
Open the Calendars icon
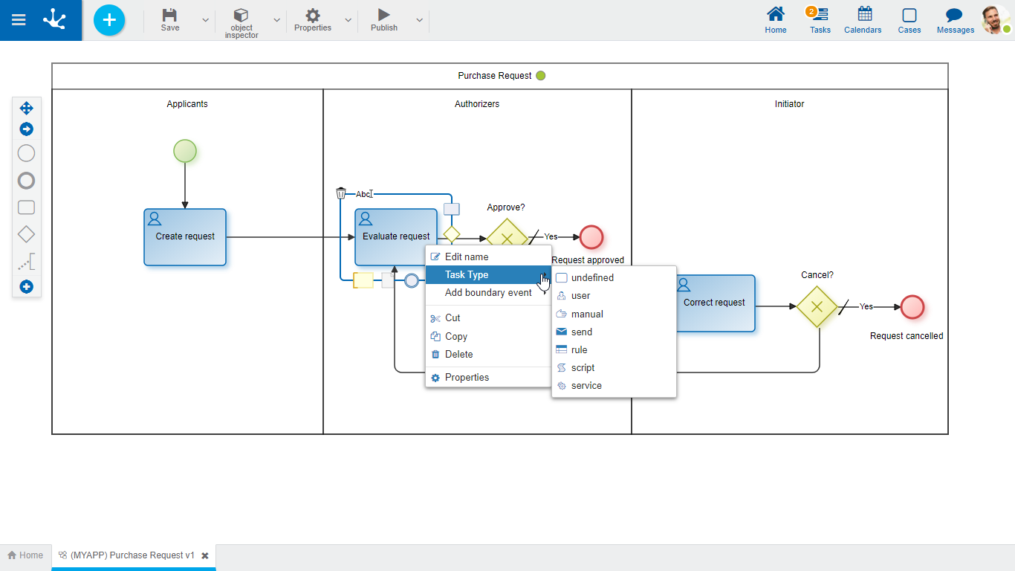[864, 15]
